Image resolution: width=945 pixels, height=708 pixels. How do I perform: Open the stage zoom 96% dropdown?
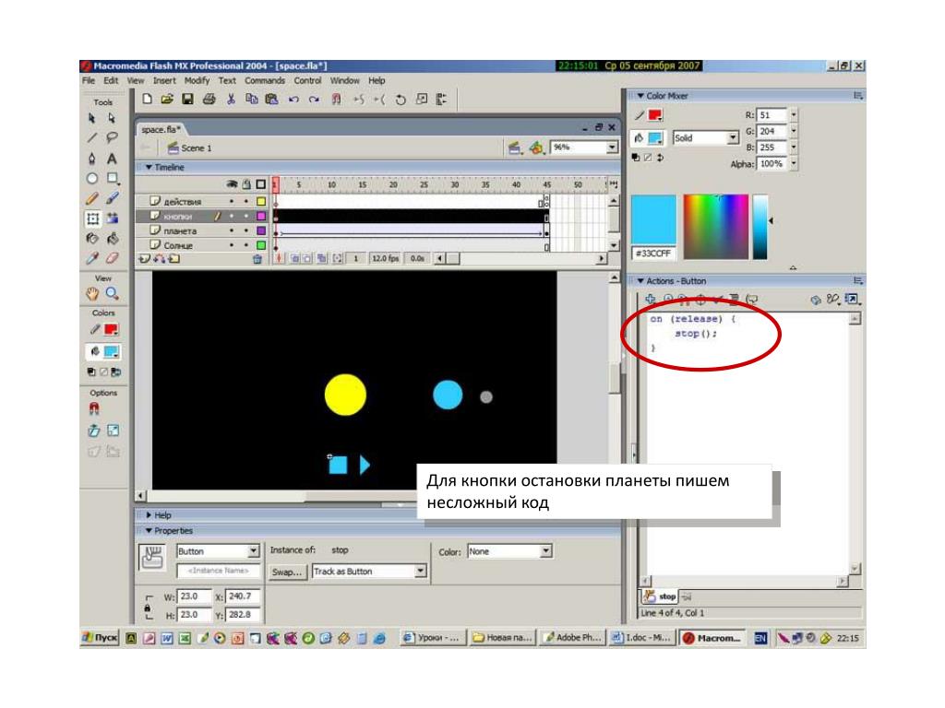tap(613, 147)
